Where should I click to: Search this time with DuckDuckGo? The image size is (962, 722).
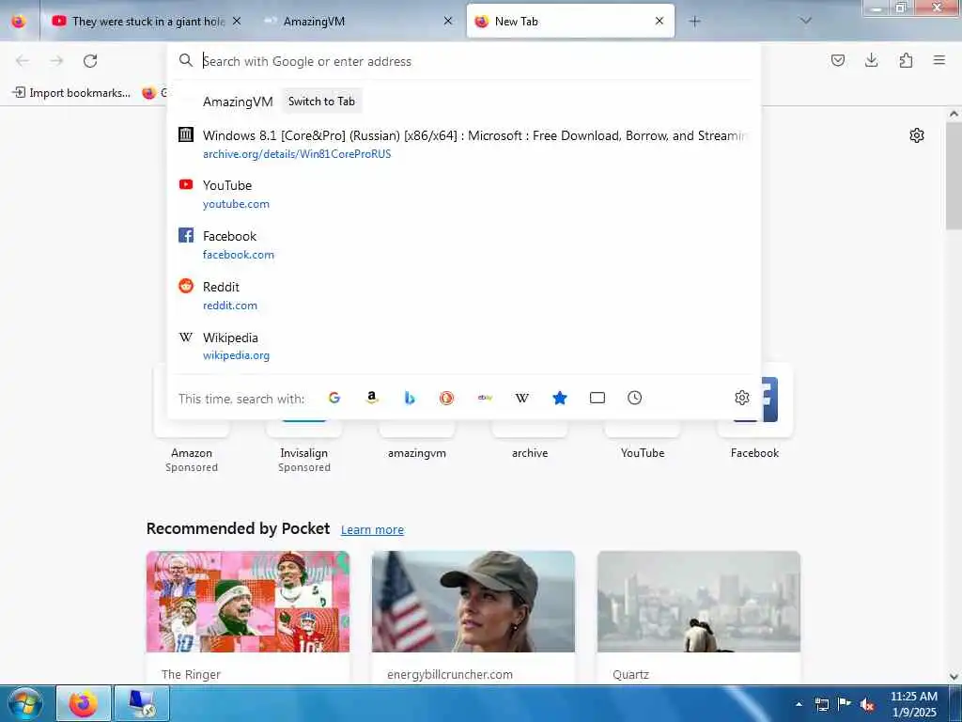(446, 398)
